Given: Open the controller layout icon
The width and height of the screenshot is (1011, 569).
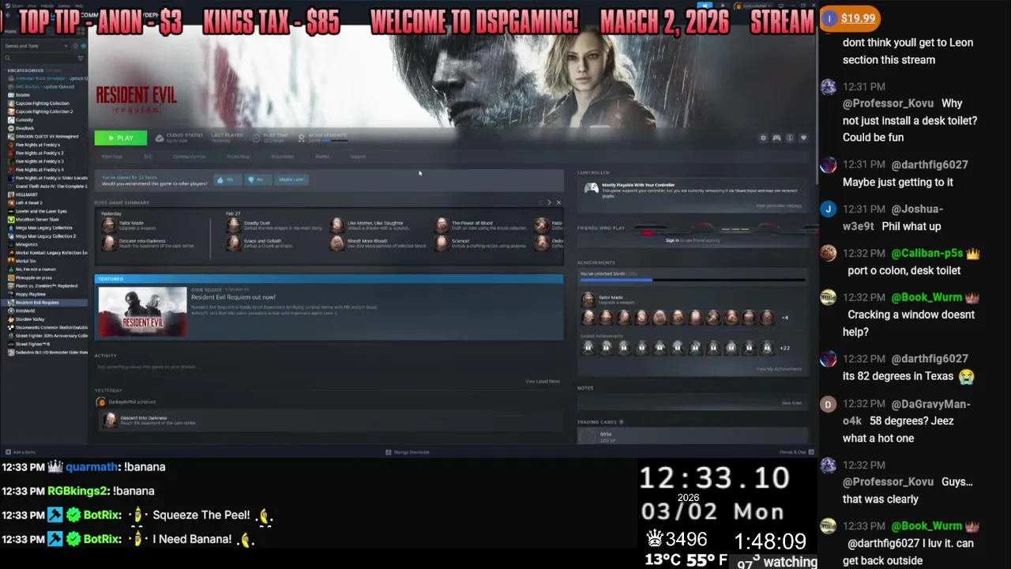Looking at the screenshot, I should (x=776, y=138).
